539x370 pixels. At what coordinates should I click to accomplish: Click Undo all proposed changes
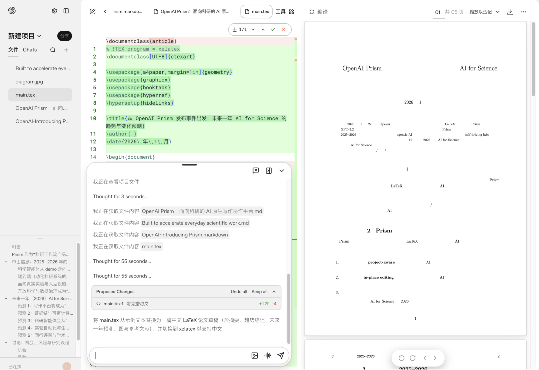239,292
